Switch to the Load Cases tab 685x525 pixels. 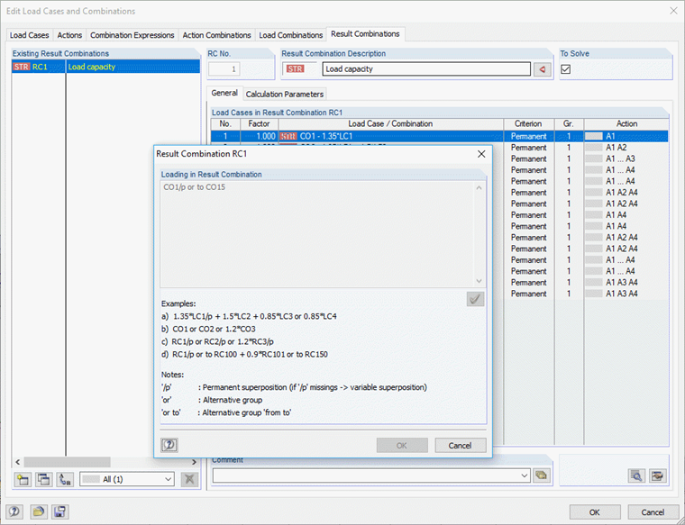[x=29, y=35]
